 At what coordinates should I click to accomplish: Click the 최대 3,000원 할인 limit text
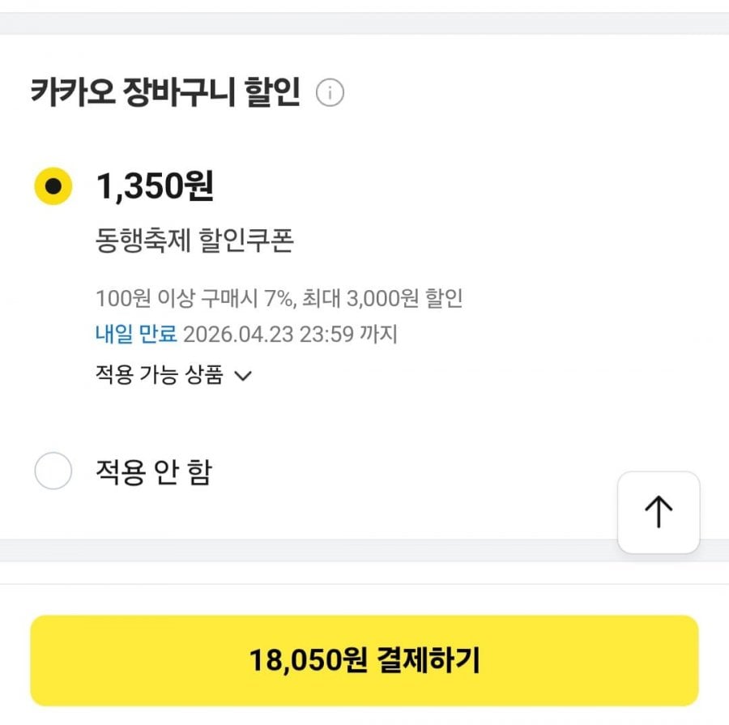click(x=382, y=298)
